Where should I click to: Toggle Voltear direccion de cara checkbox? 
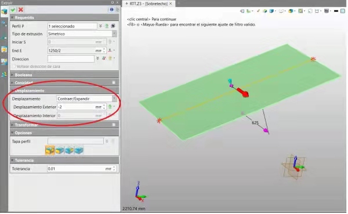14,66
